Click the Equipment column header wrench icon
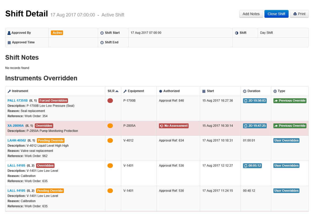Image resolution: width=314 pixels, height=216 pixels. (x=125, y=91)
